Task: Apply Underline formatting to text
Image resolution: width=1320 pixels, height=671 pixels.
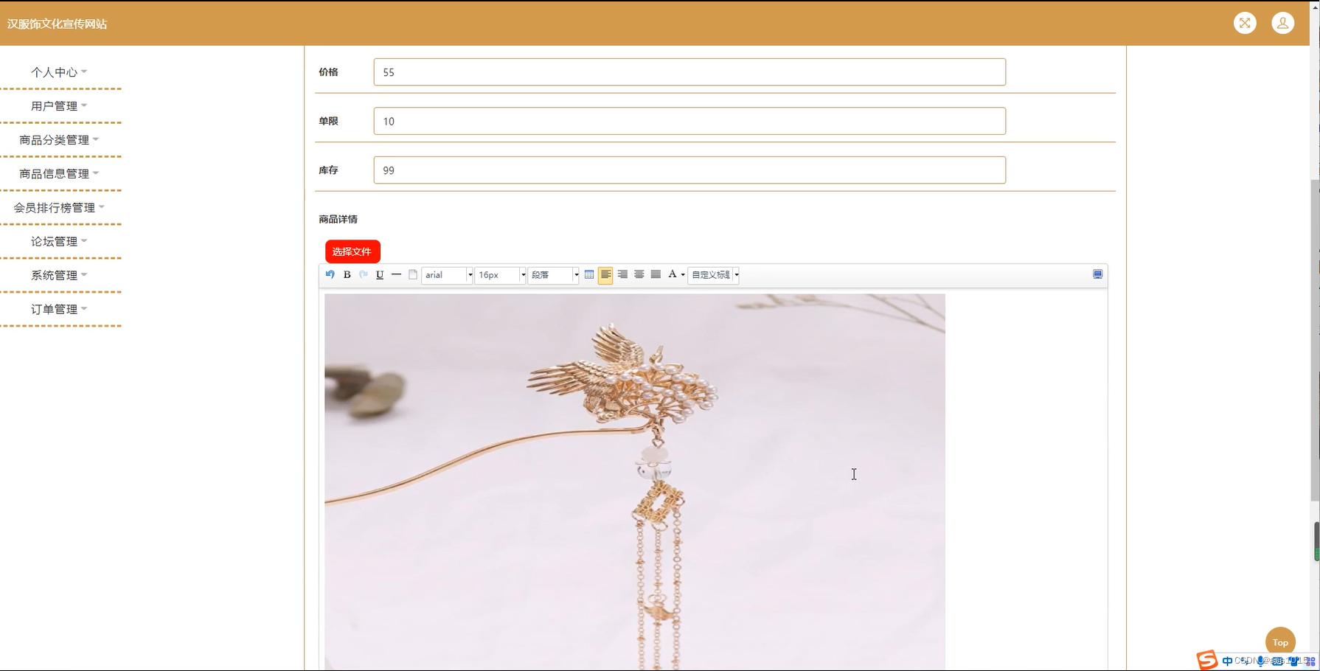Action: coord(379,274)
